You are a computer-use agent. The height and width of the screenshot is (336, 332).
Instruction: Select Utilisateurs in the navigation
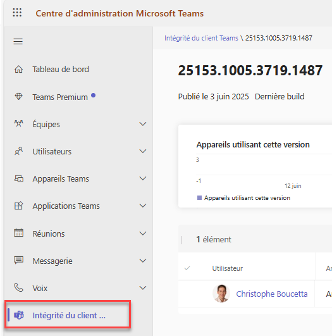click(52, 151)
